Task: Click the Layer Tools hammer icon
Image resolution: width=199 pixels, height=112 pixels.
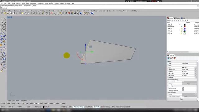Action: pos(185,20)
